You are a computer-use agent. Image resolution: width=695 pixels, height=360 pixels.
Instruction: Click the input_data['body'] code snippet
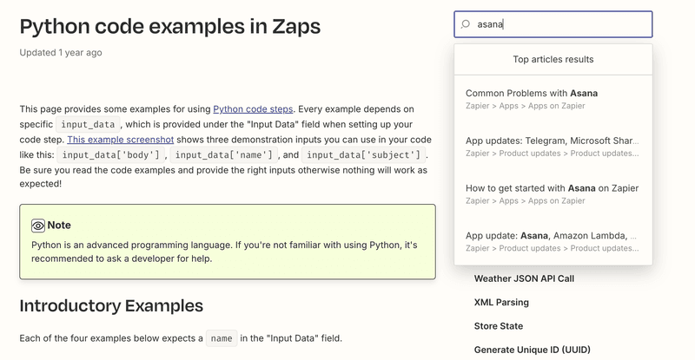coord(111,155)
